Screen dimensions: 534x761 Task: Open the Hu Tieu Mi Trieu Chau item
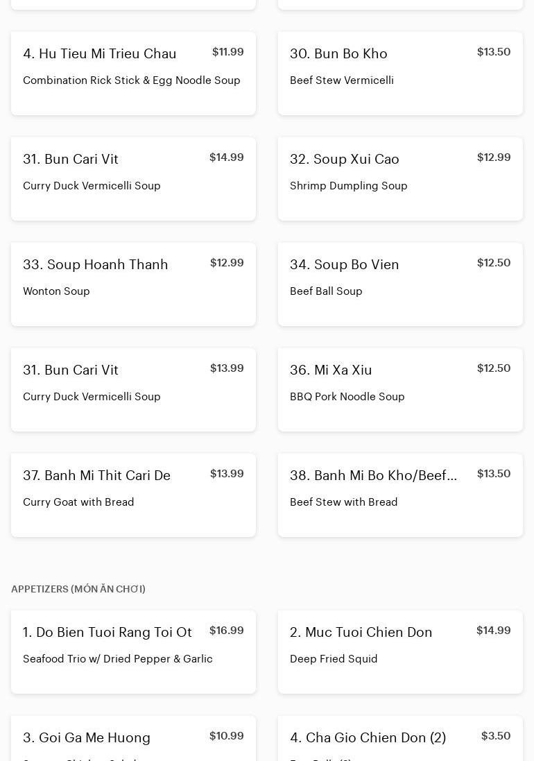133,74
